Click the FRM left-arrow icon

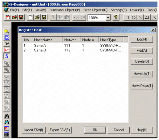7,90
